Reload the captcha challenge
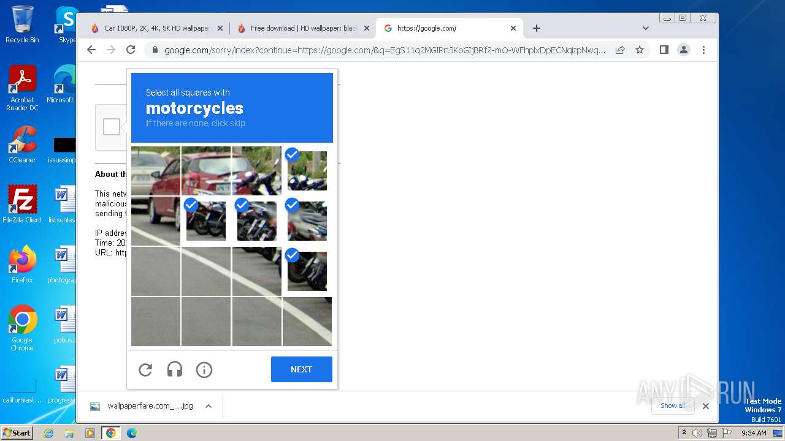This screenshot has height=441, width=785. 145,369
